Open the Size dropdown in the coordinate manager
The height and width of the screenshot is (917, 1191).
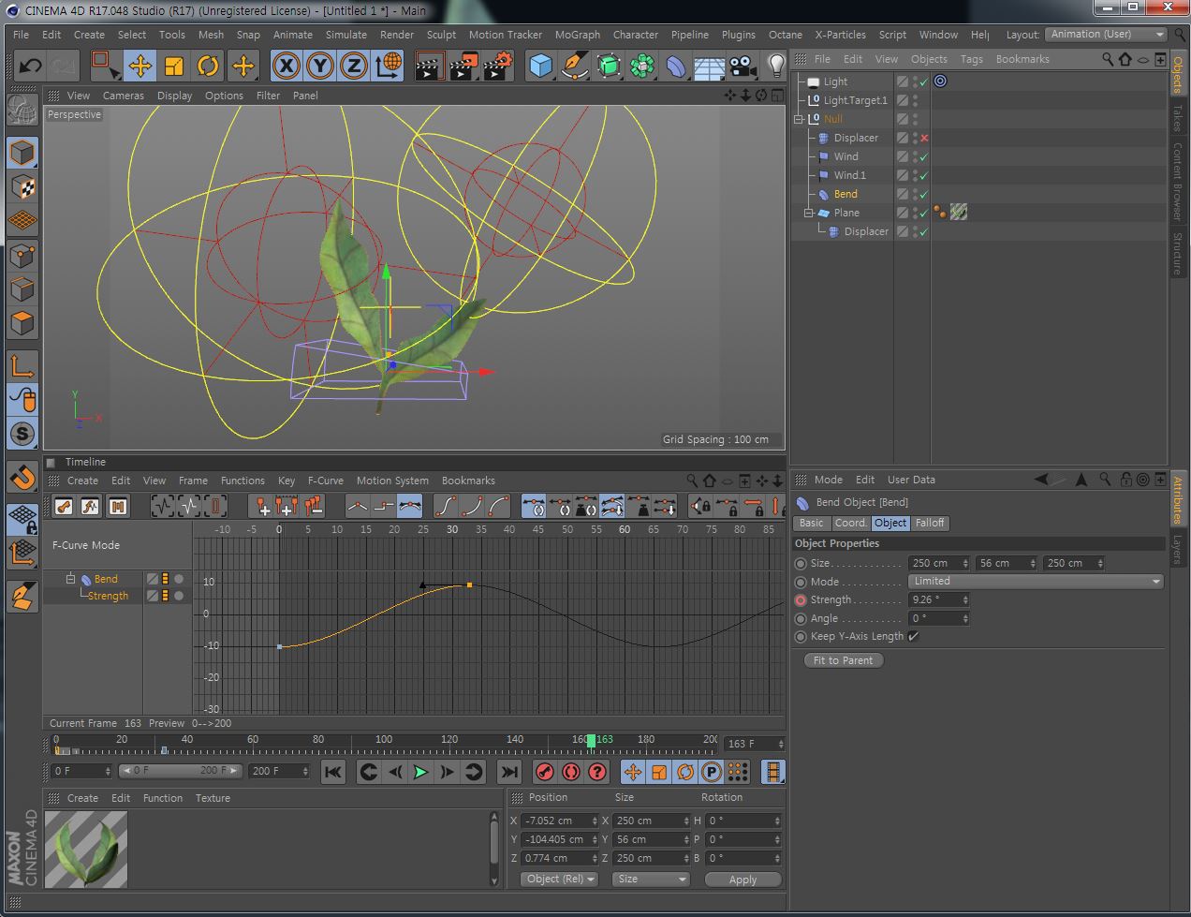point(652,880)
